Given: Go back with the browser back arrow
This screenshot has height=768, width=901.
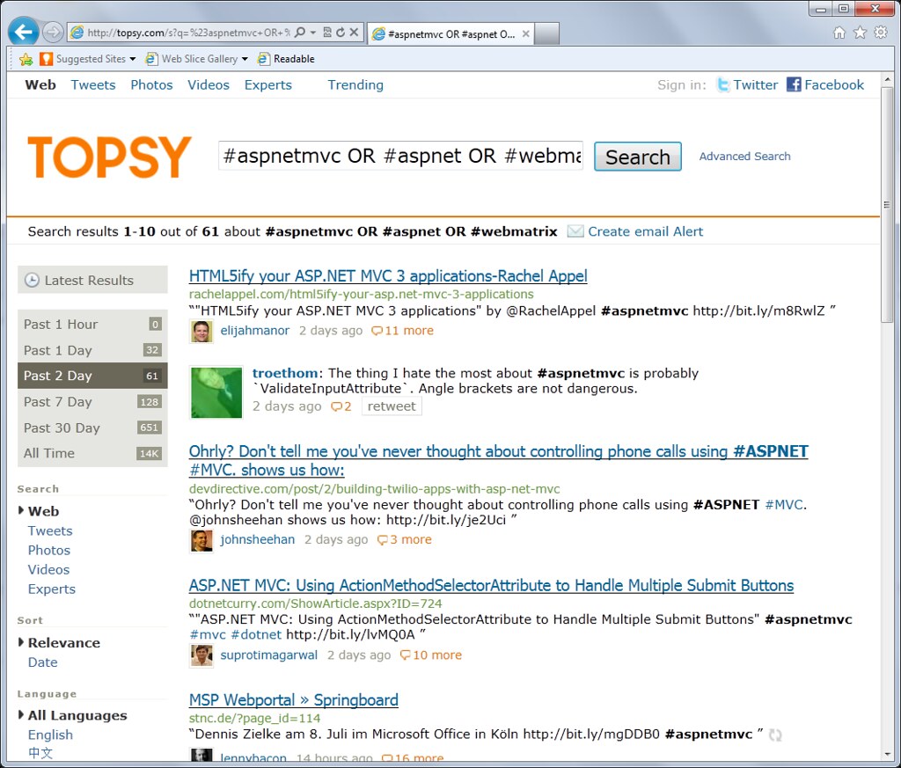Looking at the screenshot, I should [23, 33].
